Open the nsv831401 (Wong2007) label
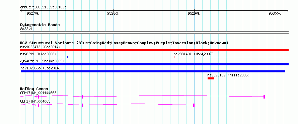The width and height of the screenshot is (298, 124). click(x=194, y=54)
